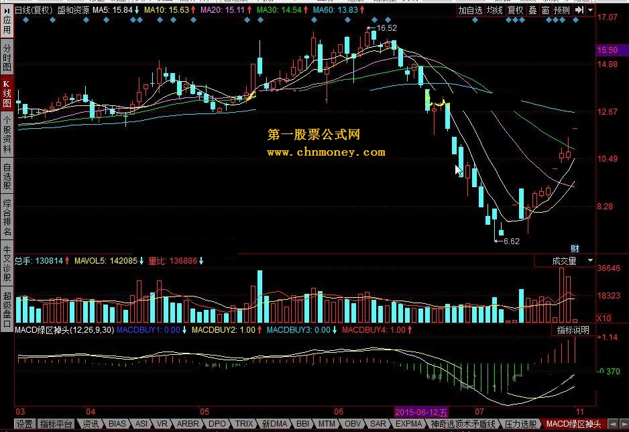Expand the top-right toolbar dropdown arrow
Screen dimensions: 629x432
(x=590, y=10)
